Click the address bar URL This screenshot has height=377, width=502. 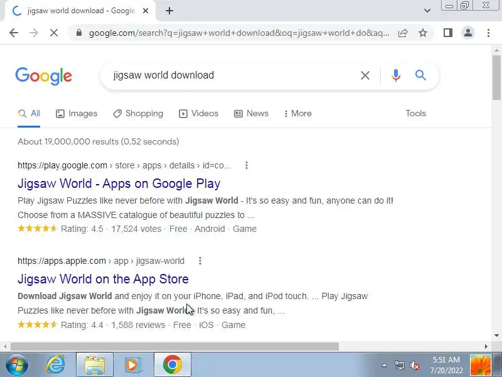(239, 33)
